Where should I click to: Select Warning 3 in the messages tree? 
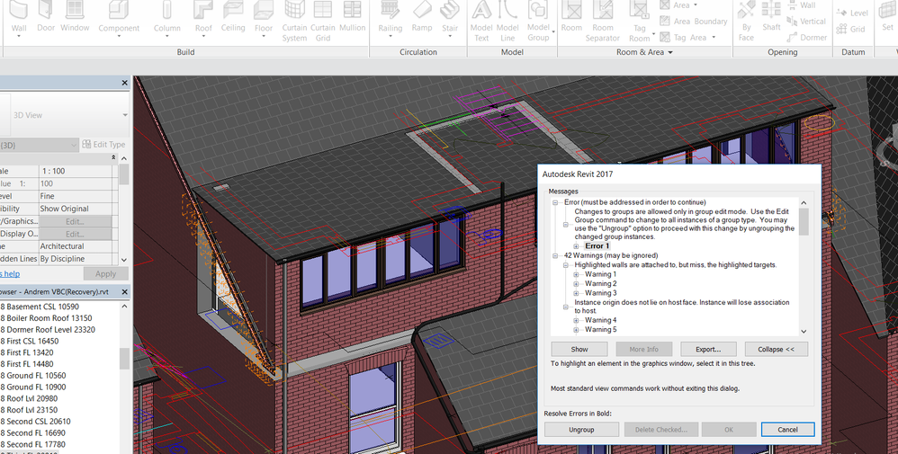point(600,293)
